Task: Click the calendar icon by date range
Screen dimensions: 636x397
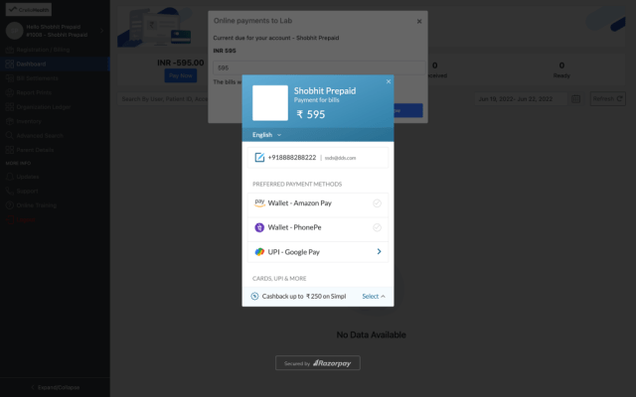Action: click(x=575, y=99)
